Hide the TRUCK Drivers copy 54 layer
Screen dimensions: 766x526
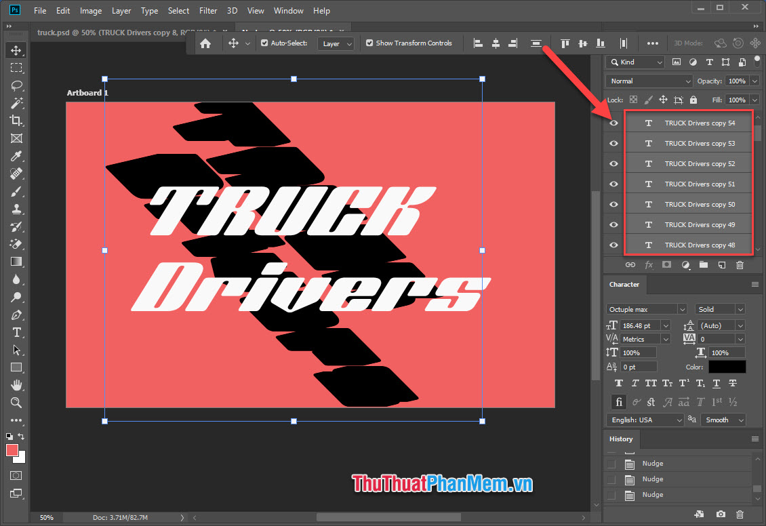pyautogui.click(x=613, y=123)
